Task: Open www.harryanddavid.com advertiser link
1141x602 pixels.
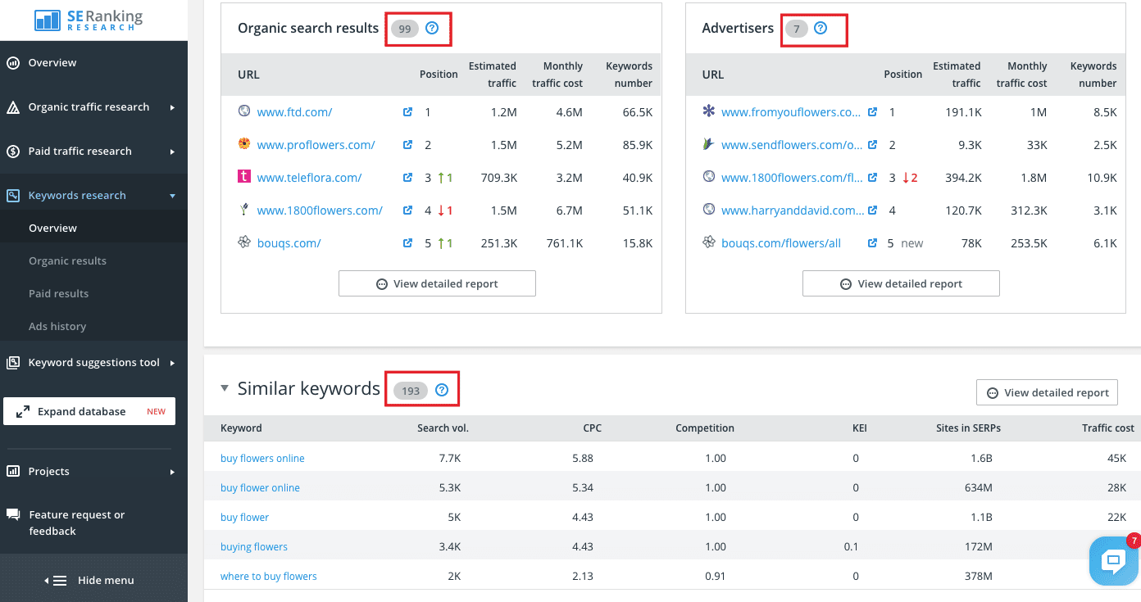Action: pyautogui.click(x=793, y=210)
